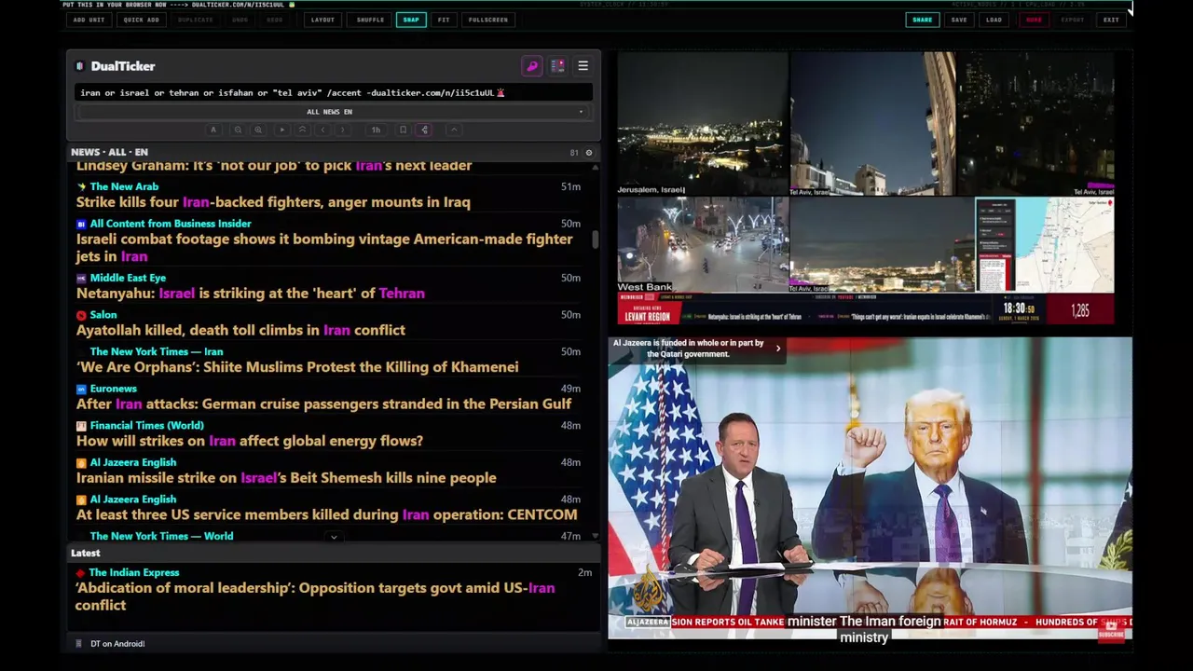Click the Al Jazeera video player

(x=870, y=488)
